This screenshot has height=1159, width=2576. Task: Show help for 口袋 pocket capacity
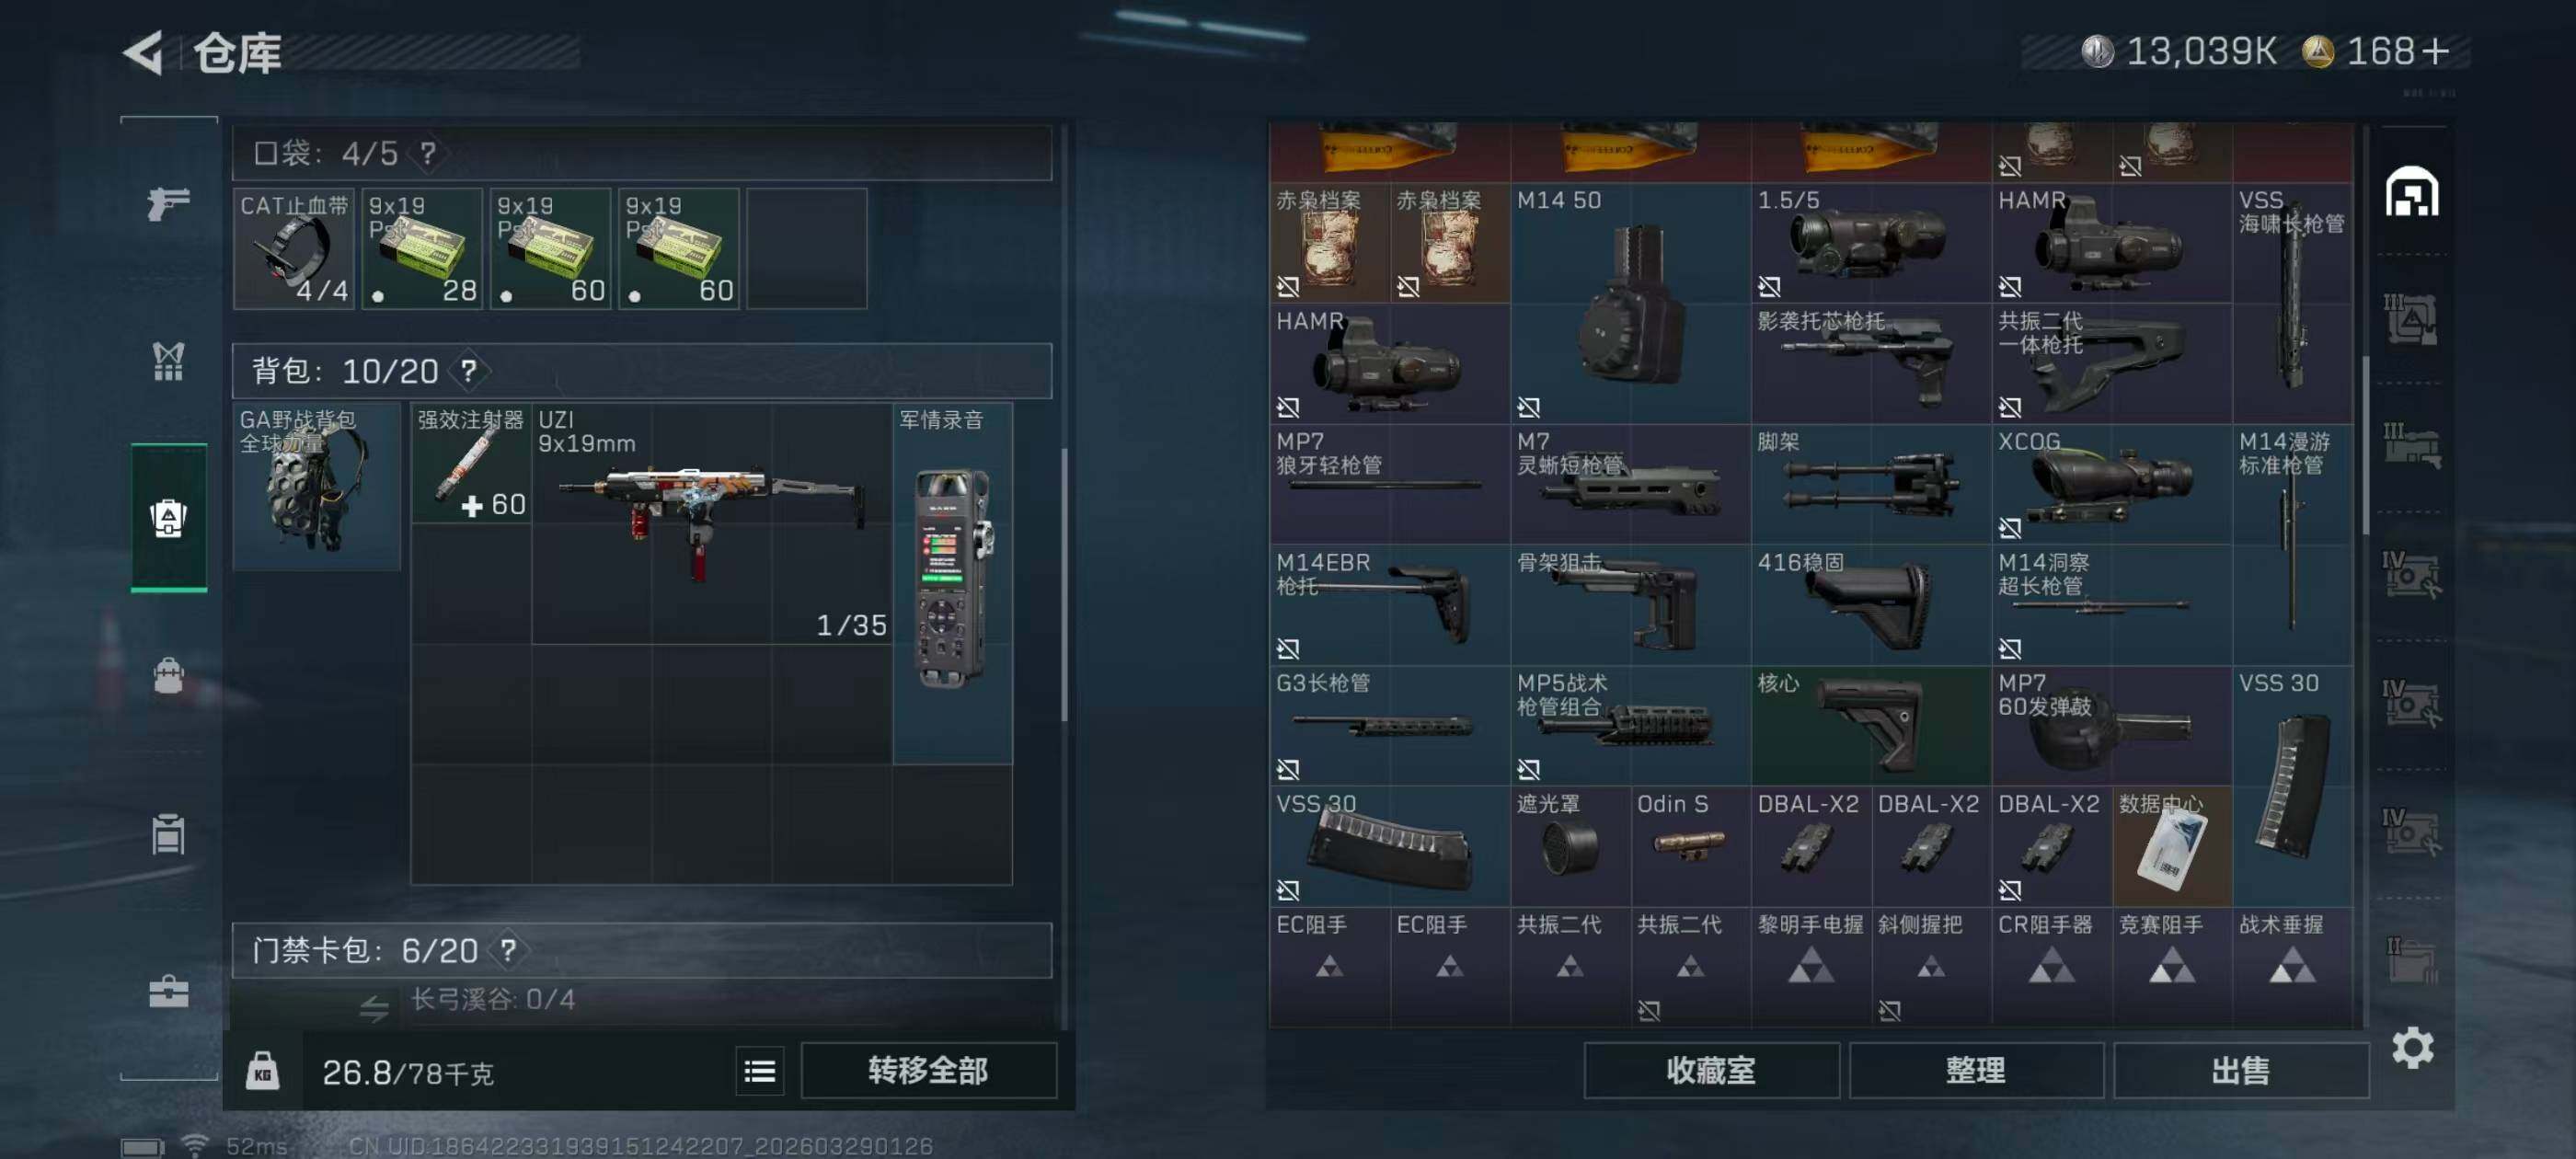(x=428, y=153)
